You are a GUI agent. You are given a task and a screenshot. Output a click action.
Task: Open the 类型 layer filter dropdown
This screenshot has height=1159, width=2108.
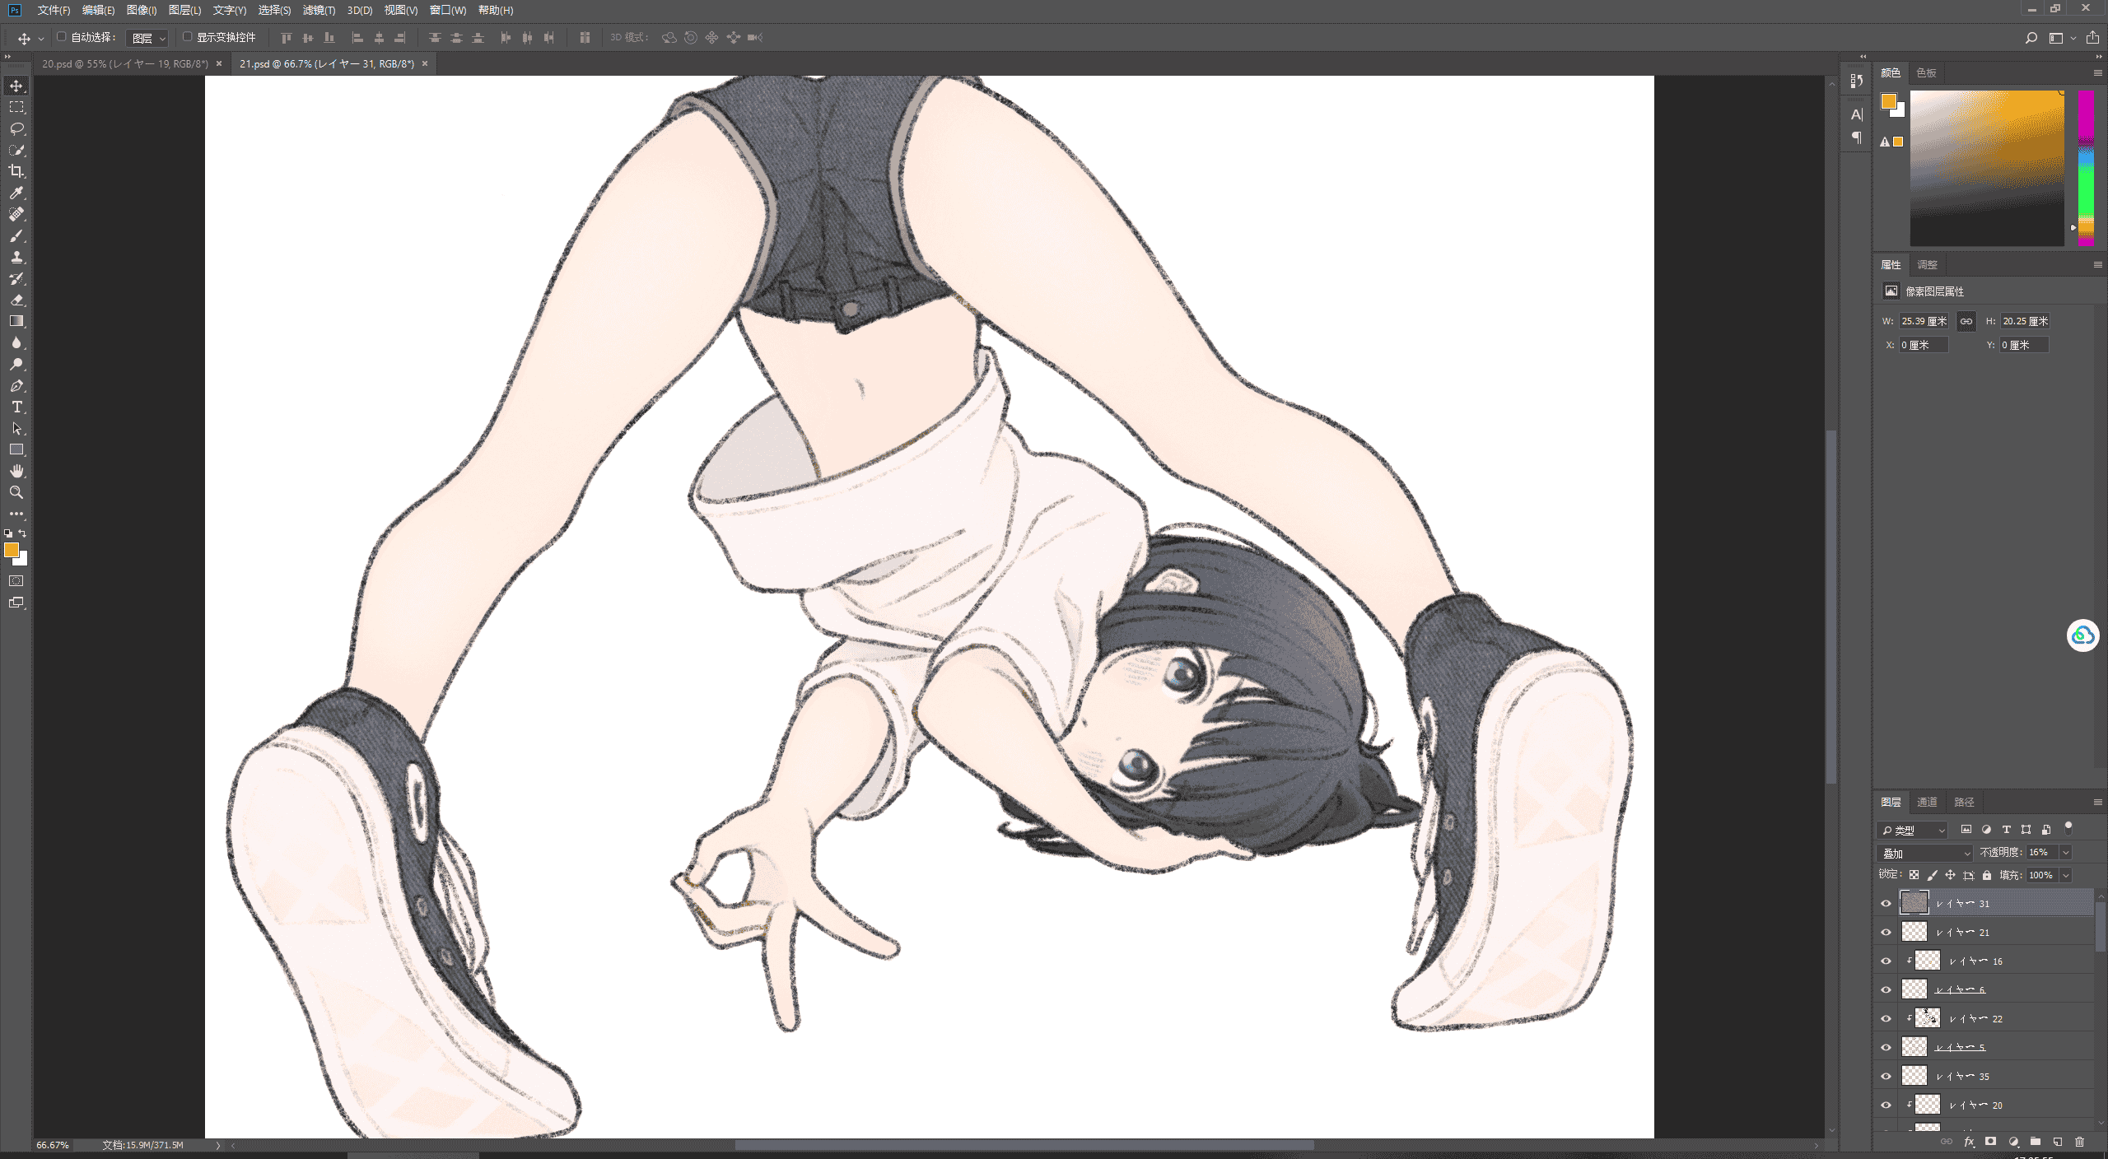pos(1912,830)
